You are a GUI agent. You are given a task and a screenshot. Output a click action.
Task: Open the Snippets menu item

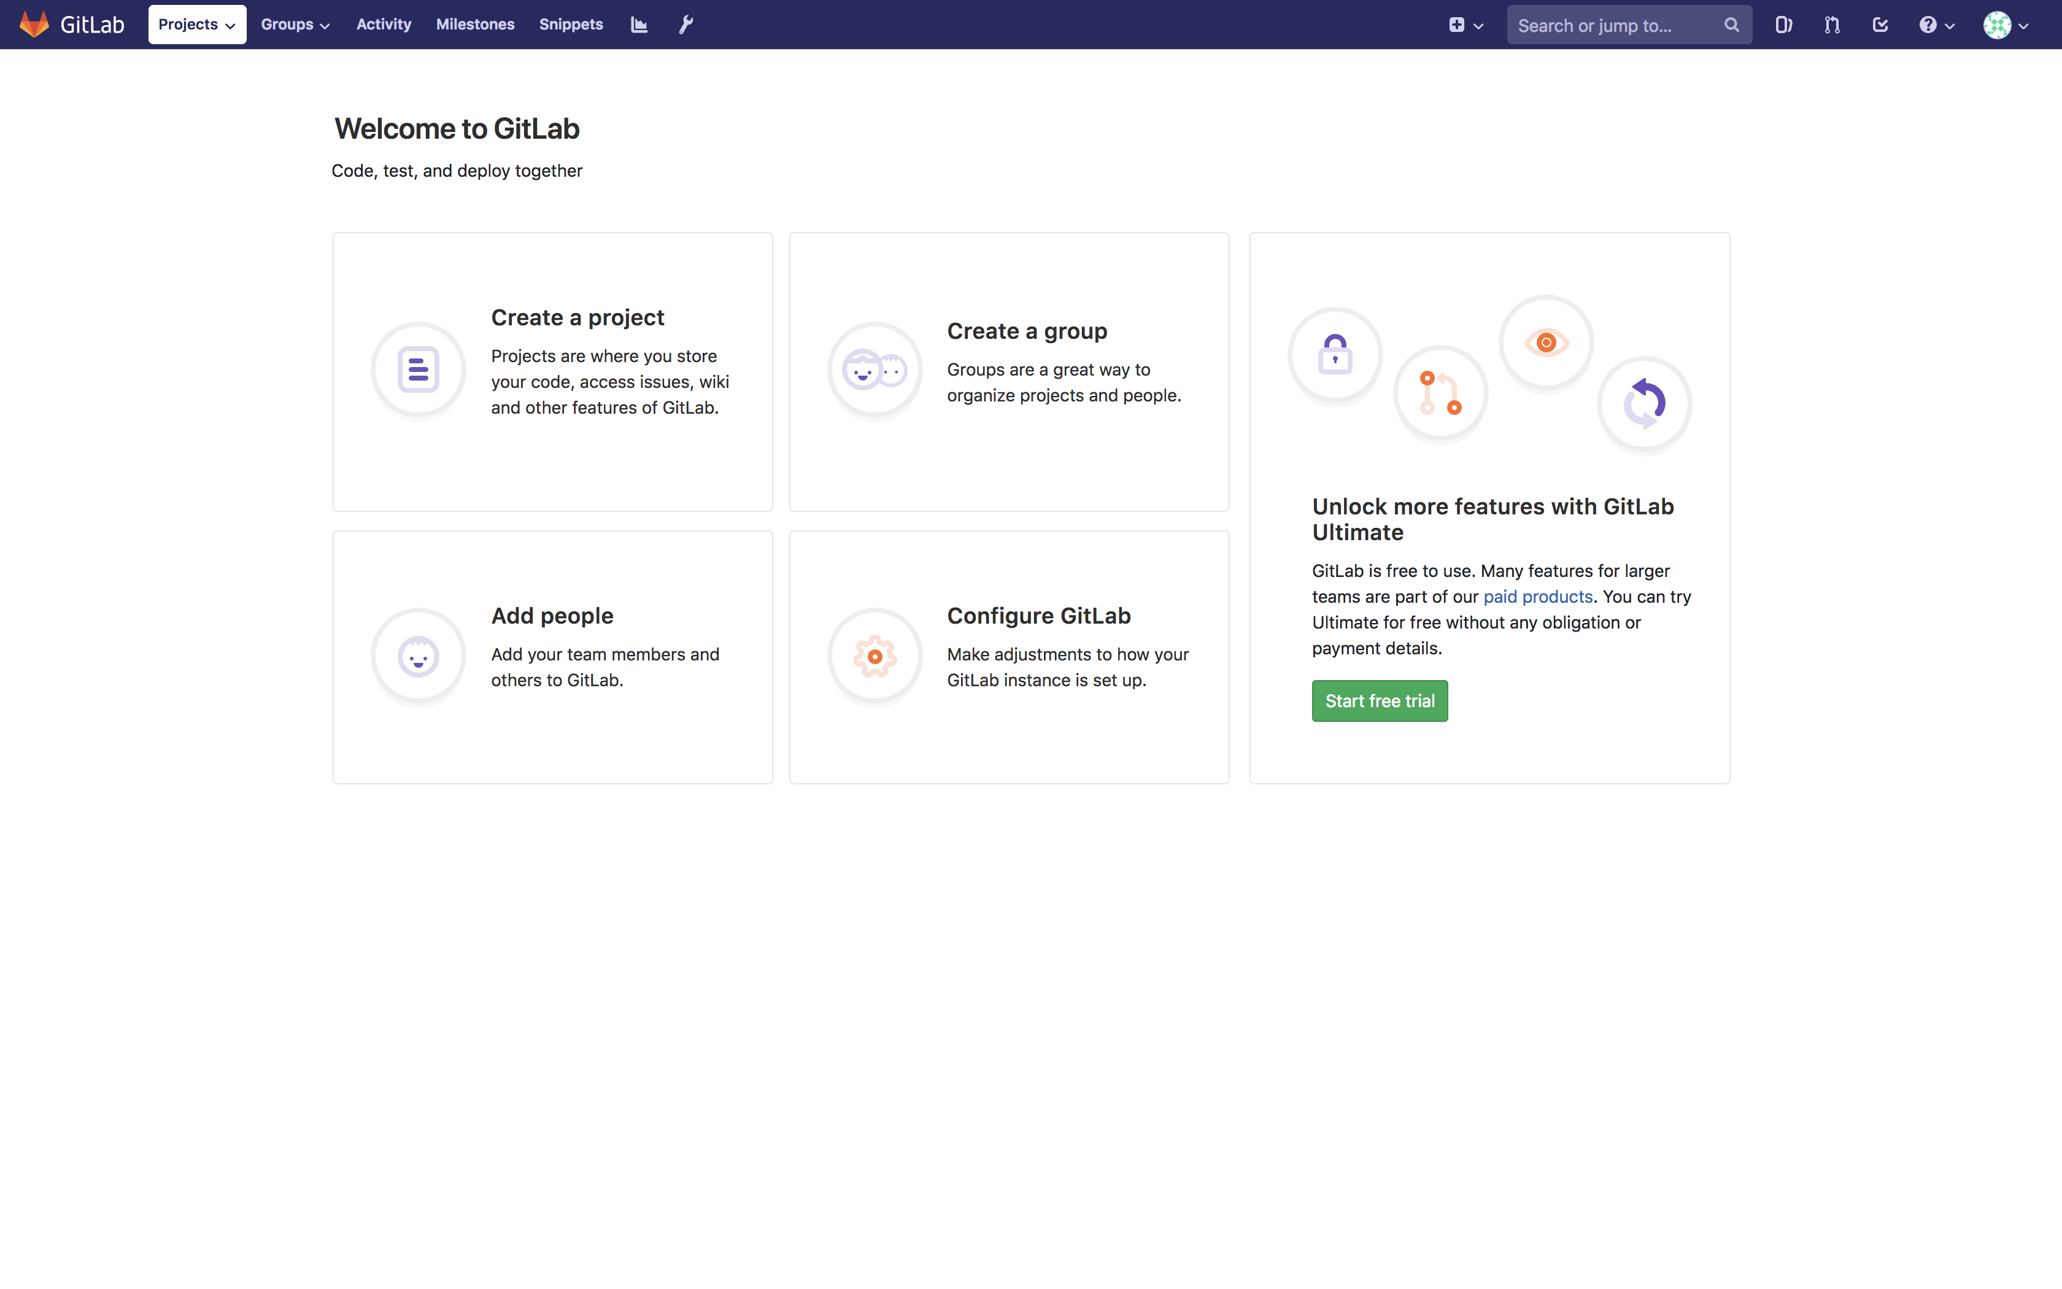pyautogui.click(x=571, y=25)
